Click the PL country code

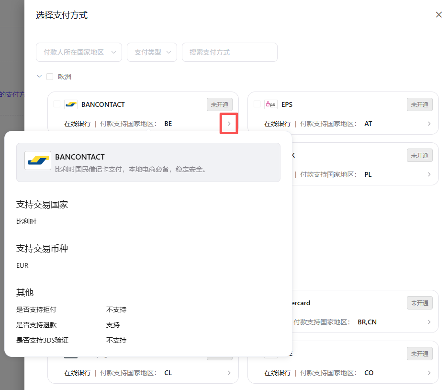pos(368,175)
